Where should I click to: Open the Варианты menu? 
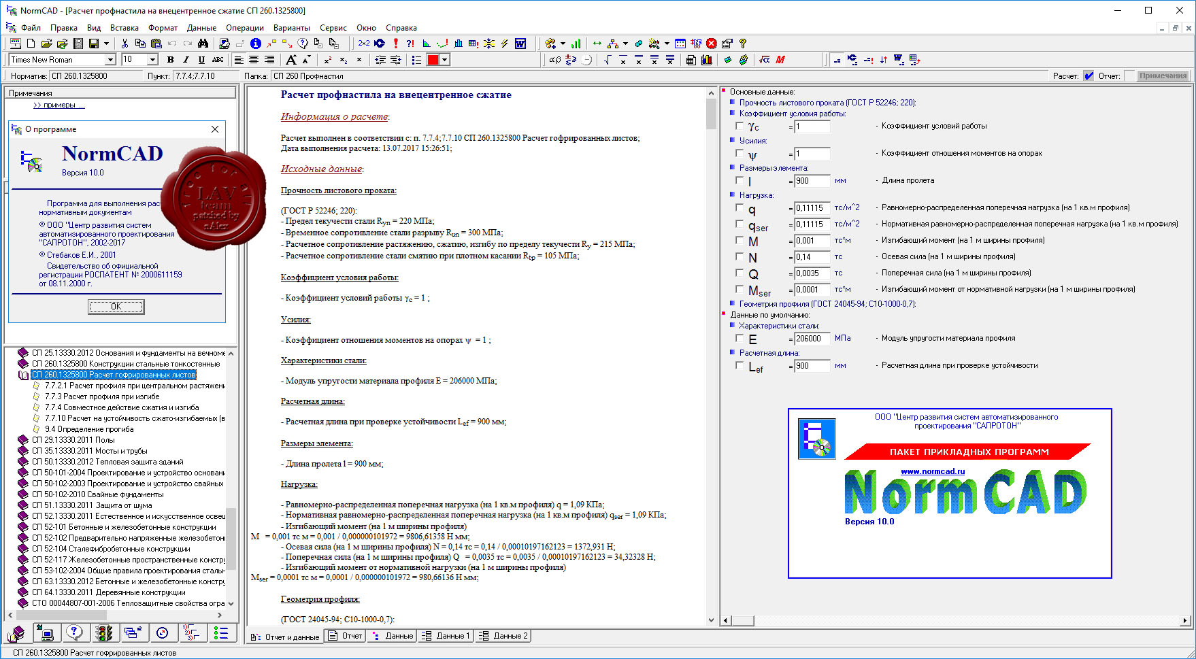point(292,28)
